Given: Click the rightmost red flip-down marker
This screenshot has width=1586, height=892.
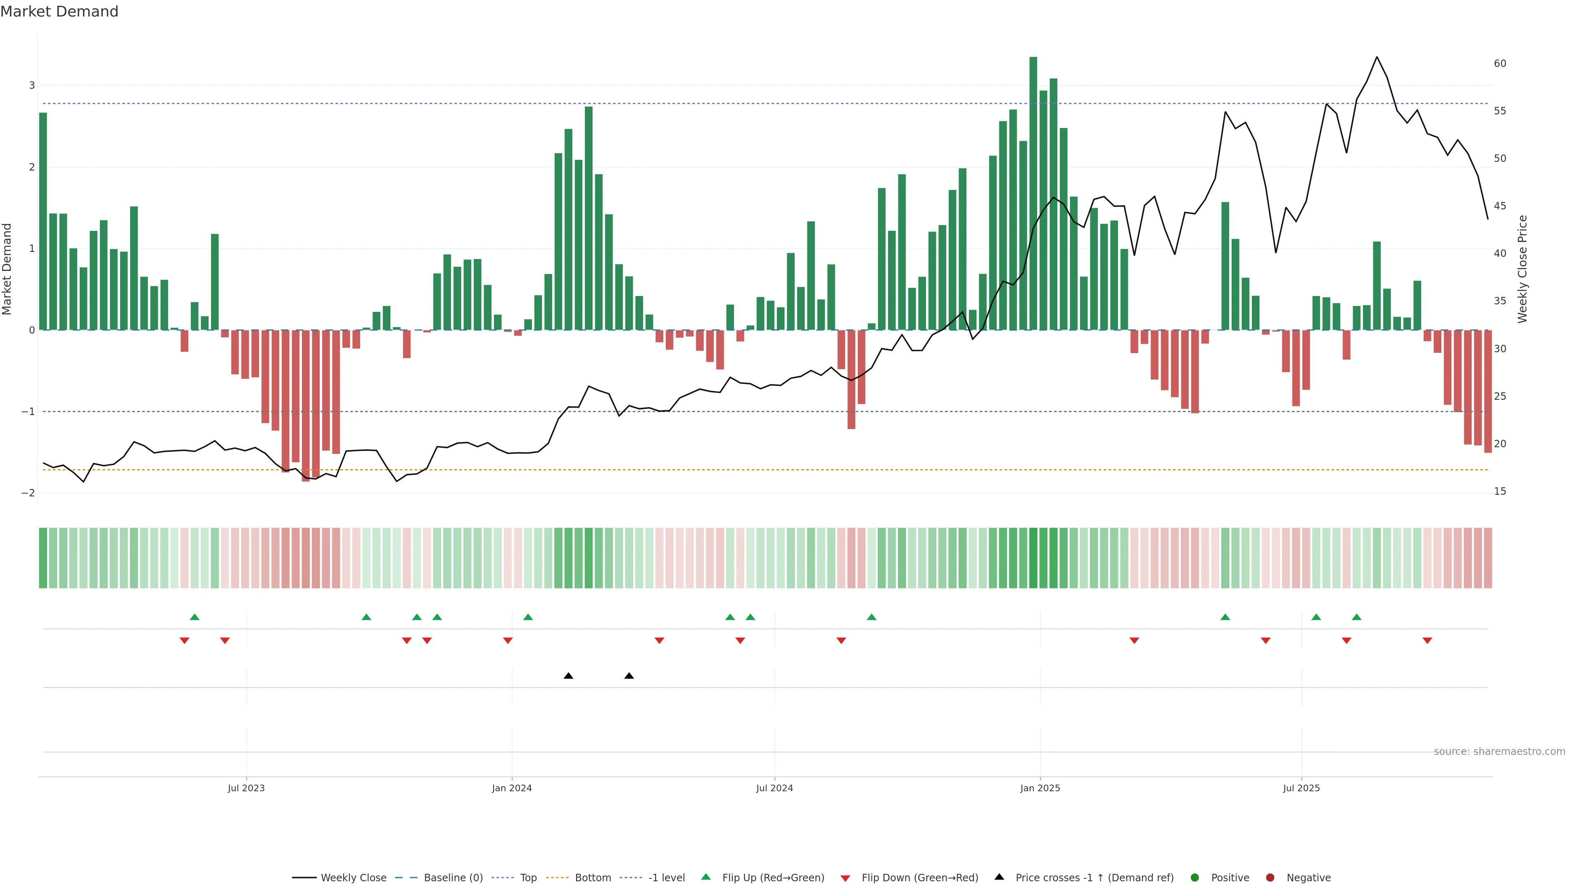Looking at the screenshot, I should click(1427, 640).
